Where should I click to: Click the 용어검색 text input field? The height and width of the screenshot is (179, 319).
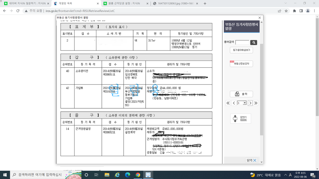click(x=242, y=43)
